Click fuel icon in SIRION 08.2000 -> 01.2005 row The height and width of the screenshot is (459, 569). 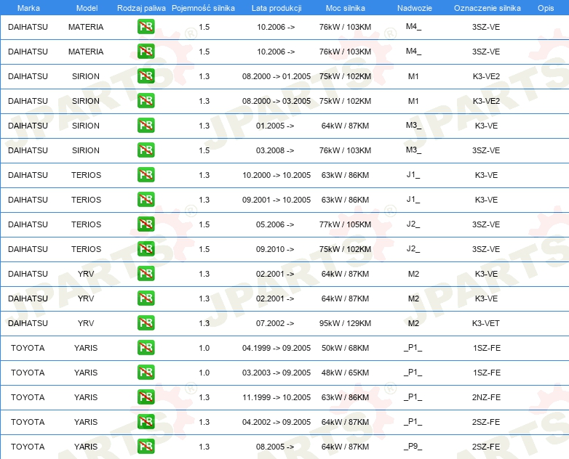pos(146,76)
